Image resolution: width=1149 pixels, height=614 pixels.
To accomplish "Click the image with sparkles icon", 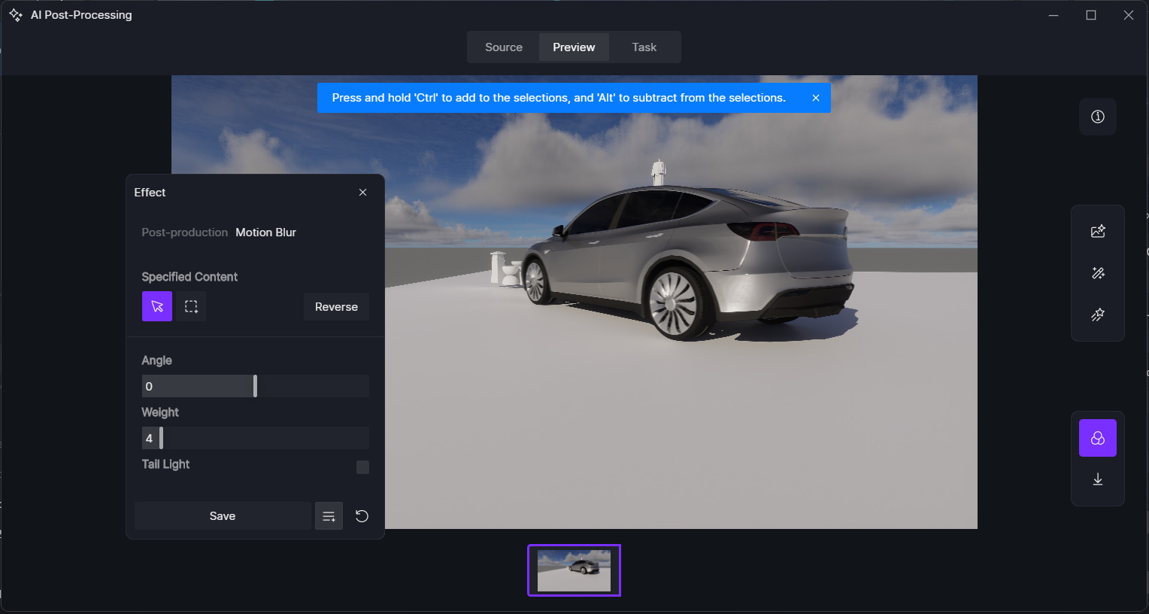I will (x=1097, y=231).
